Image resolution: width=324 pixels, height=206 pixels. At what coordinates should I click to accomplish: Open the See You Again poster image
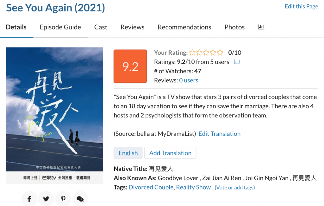(x=54, y=115)
